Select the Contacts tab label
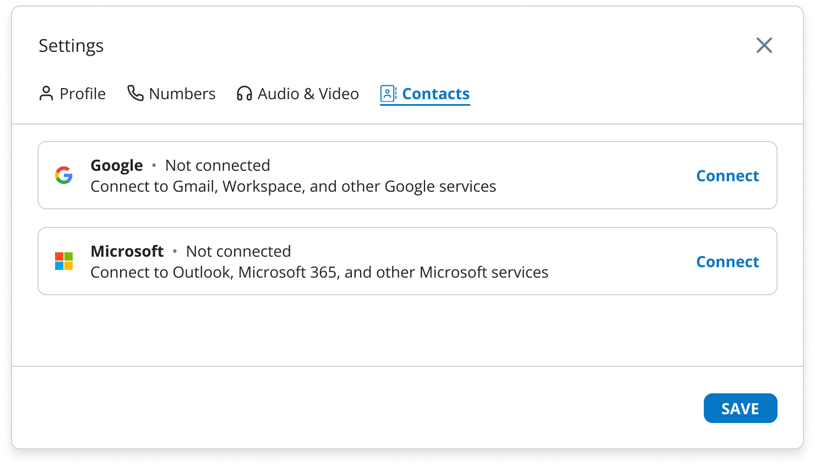The image size is (815, 466). pyautogui.click(x=436, y=94)
